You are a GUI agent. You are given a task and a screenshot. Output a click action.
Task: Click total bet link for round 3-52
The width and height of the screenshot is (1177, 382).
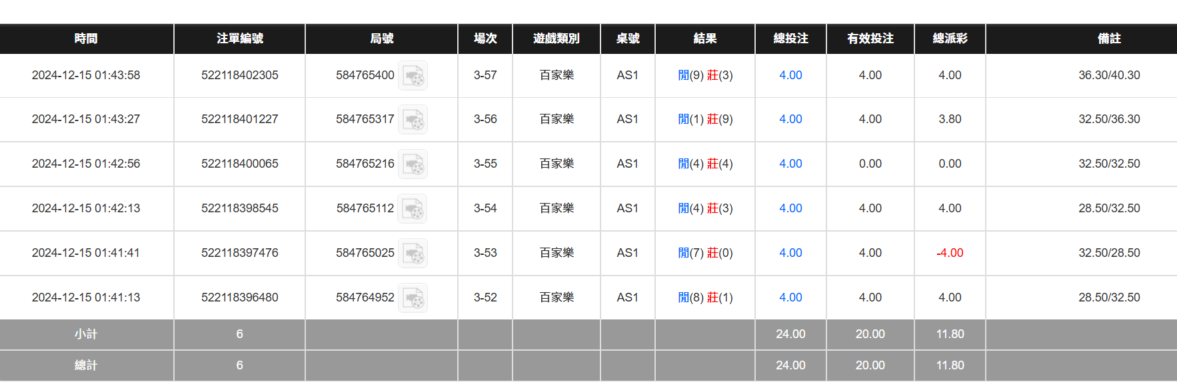(790, 297)
